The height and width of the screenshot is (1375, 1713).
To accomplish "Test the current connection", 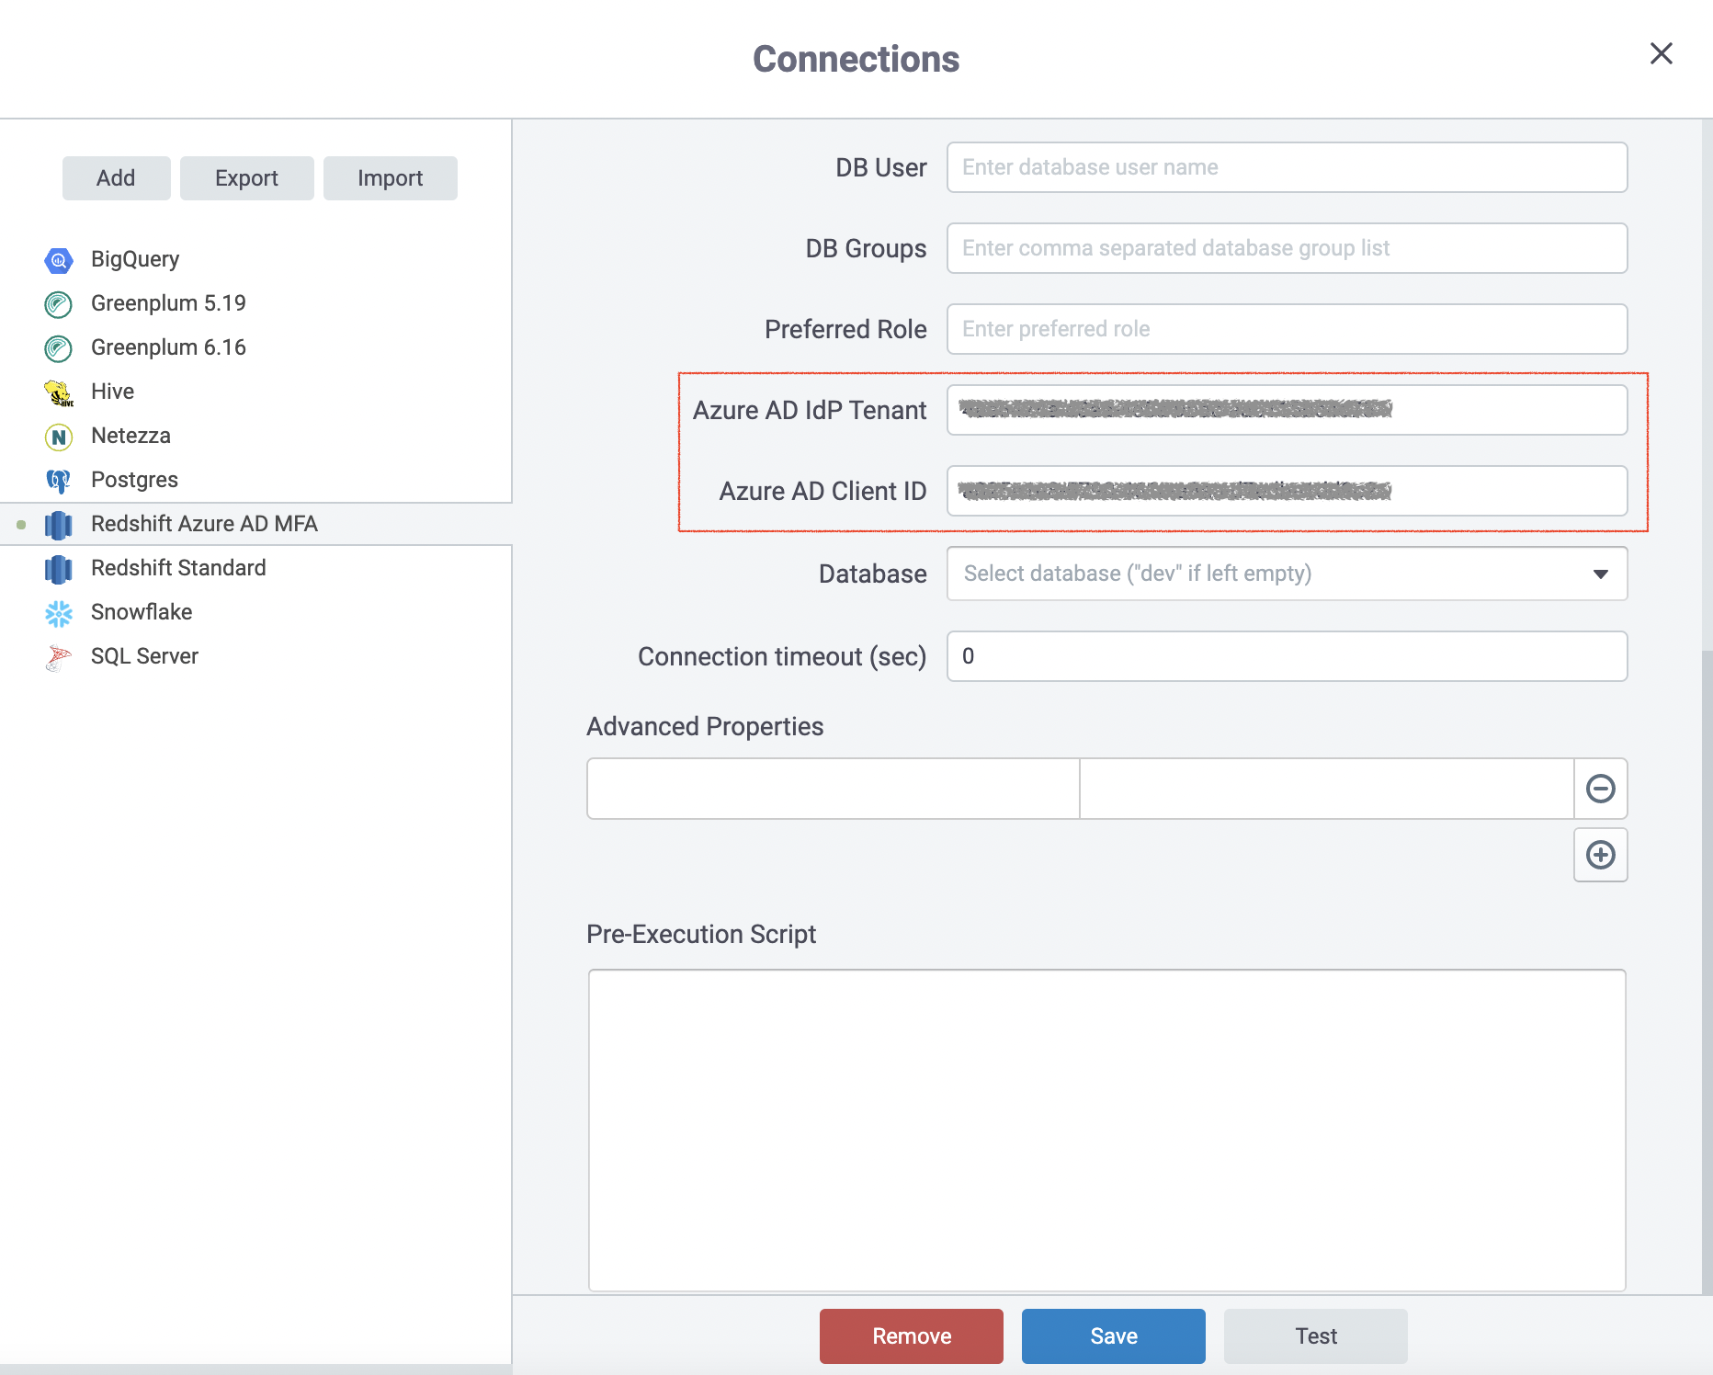I will pyautogui.click(x=1316, y=1335).
